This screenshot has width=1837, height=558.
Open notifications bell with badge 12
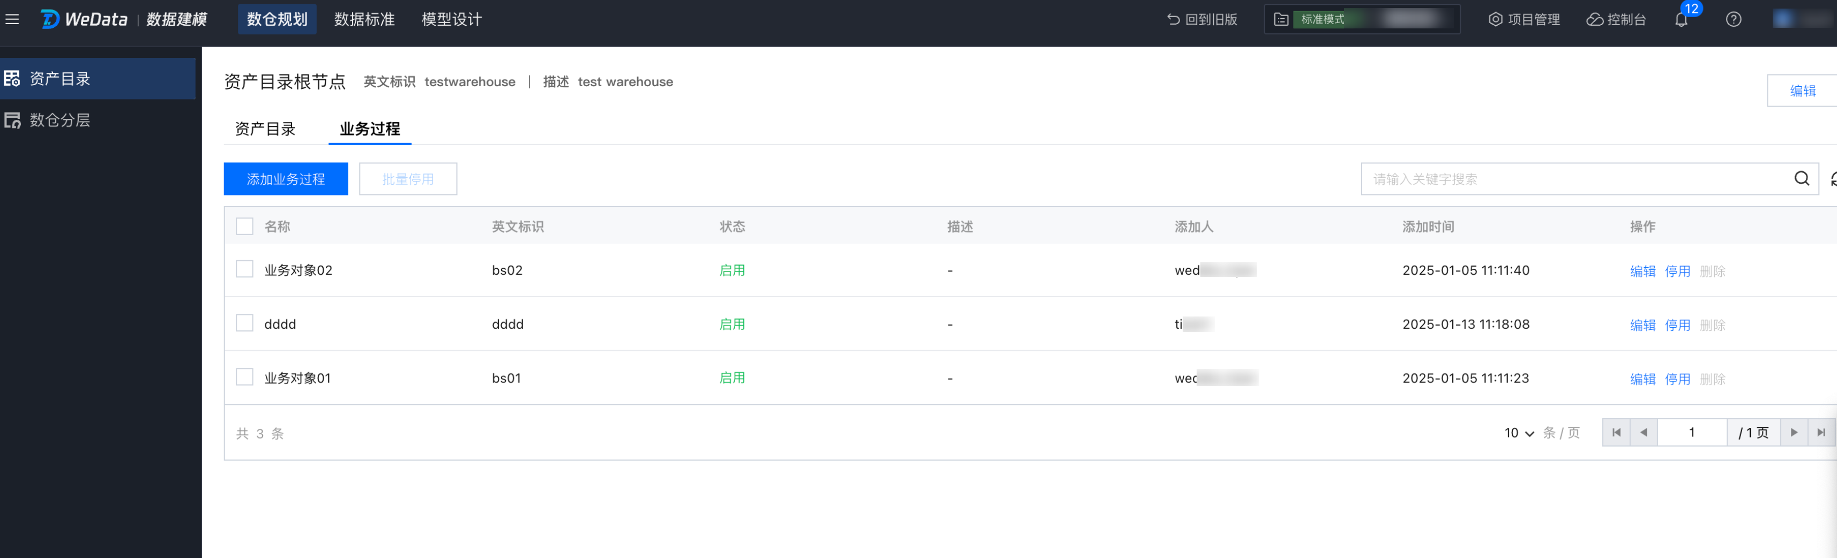1682,19
